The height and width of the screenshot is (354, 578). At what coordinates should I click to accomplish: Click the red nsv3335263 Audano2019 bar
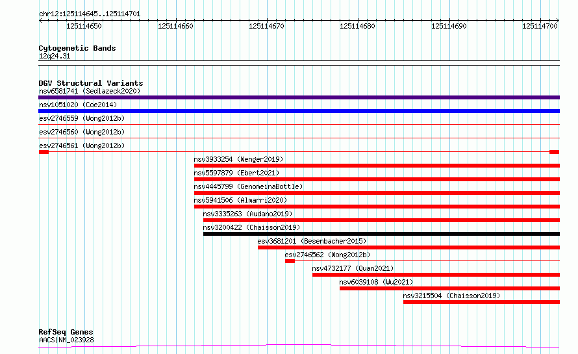381,220
